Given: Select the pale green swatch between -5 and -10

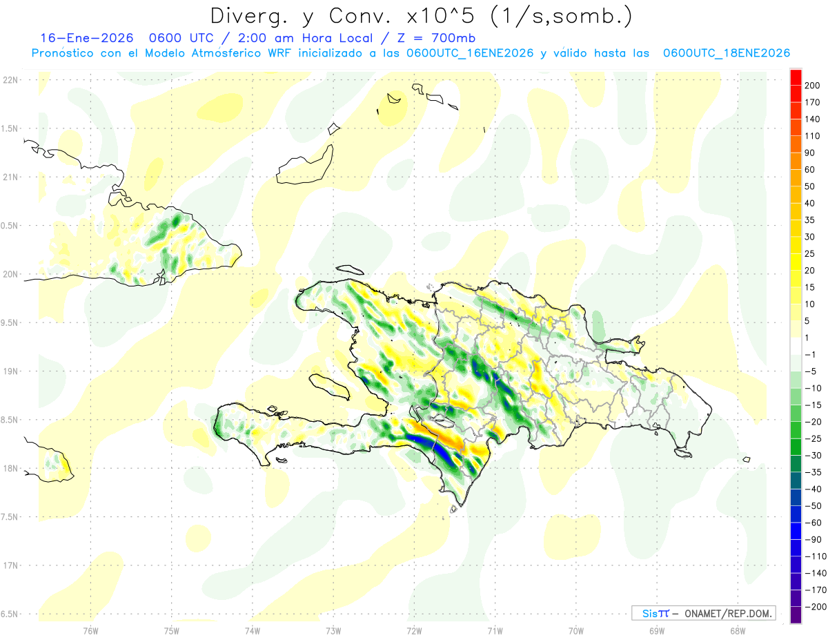Looking at the screenshot, I should coord(796,380).
